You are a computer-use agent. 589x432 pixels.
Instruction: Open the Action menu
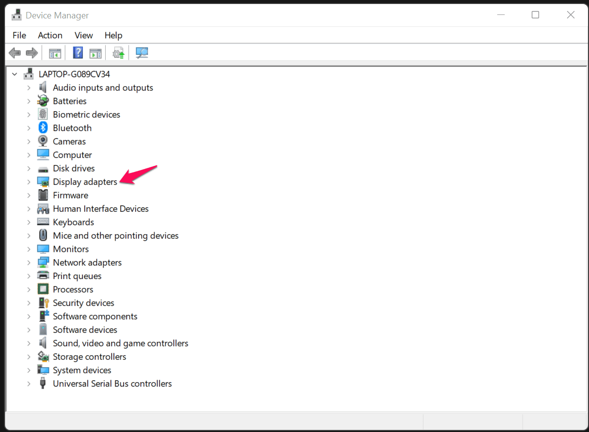(50, 35)
